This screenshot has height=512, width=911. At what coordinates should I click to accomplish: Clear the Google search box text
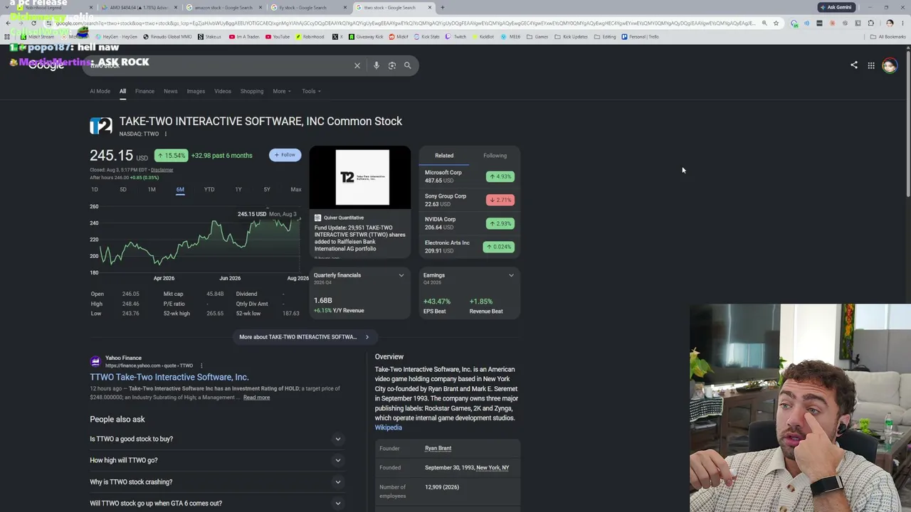tap(357, 65)
